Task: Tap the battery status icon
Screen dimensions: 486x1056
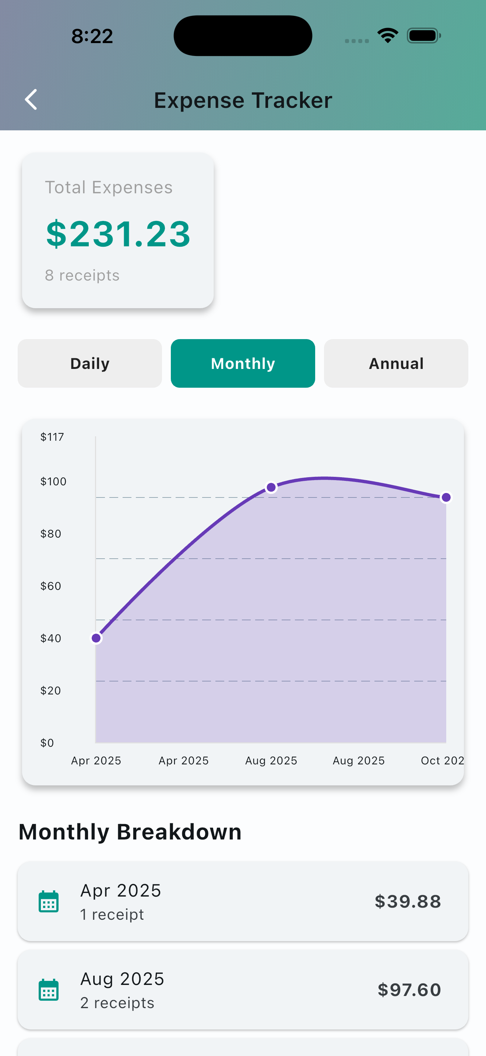Action: (x=423, y=36)
